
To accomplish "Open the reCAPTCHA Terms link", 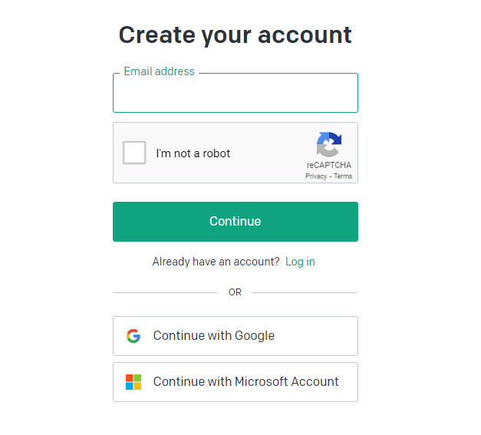I will pyautogui.click(x=343, y=176).
